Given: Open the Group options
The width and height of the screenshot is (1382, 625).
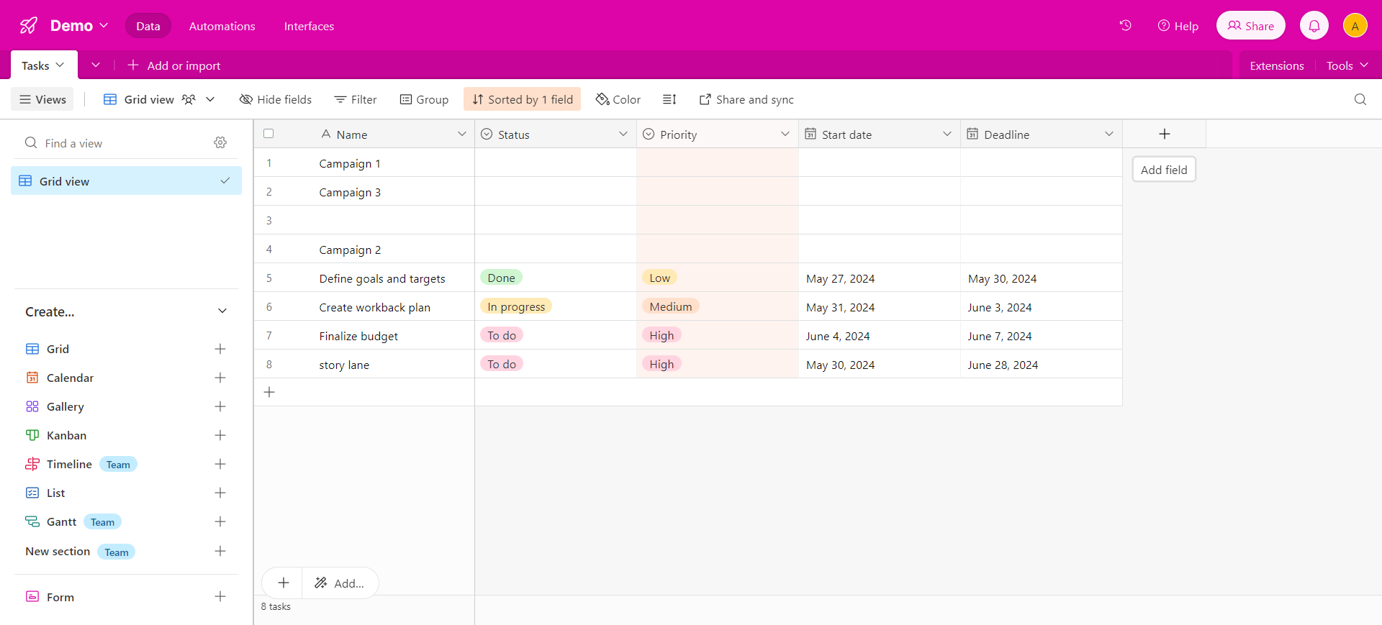Looking at the screenshot, I should tap(425, 99).
